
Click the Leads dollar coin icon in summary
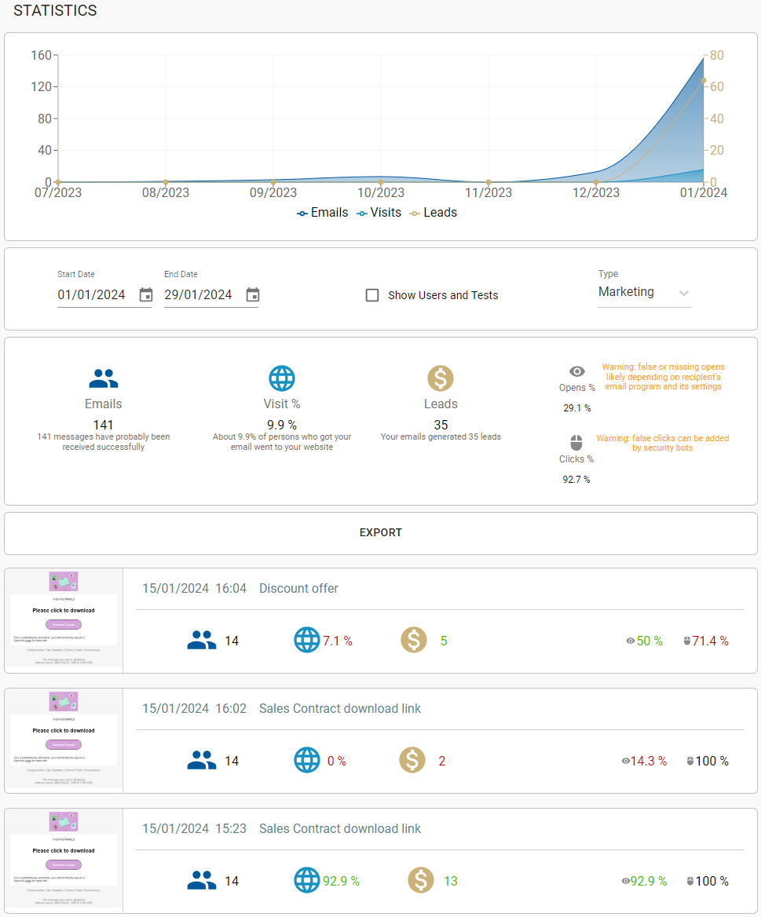(441, 379)
